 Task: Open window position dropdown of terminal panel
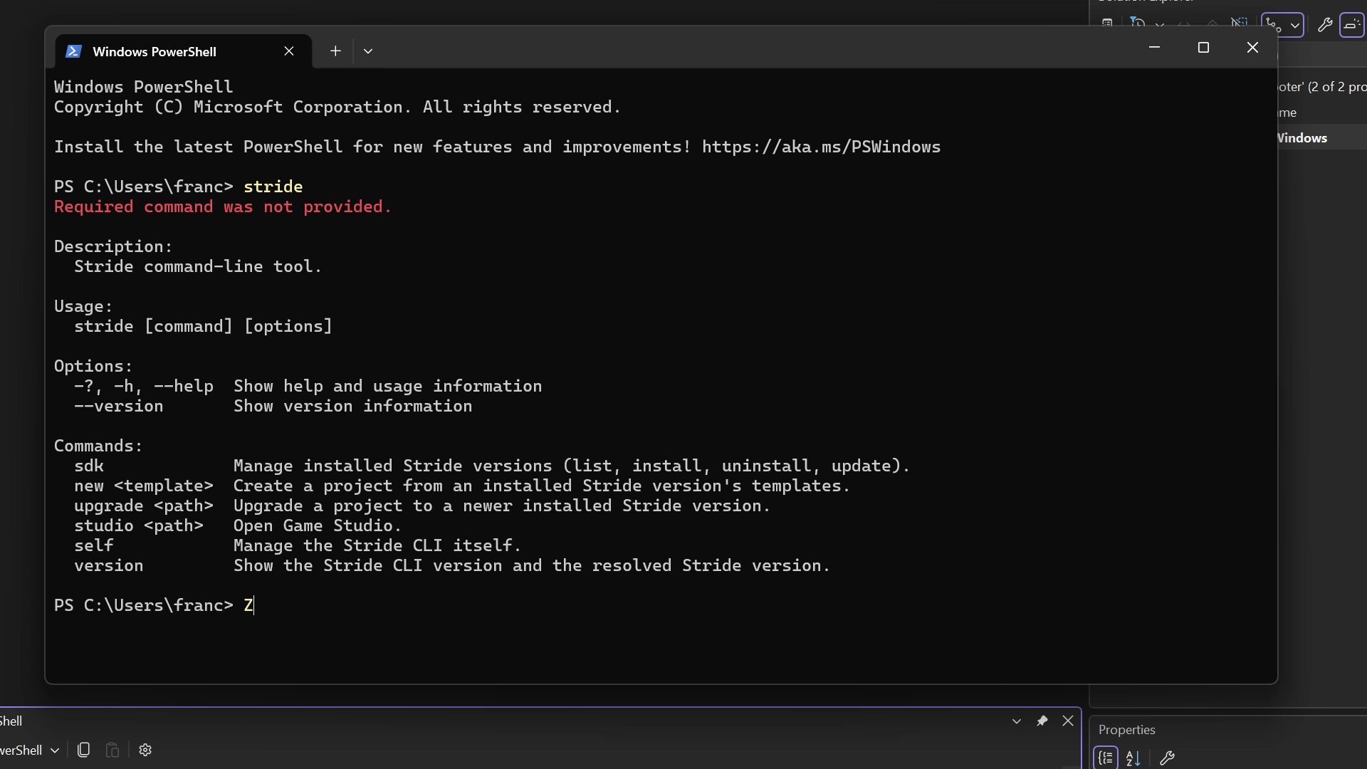click(1017, 721)
